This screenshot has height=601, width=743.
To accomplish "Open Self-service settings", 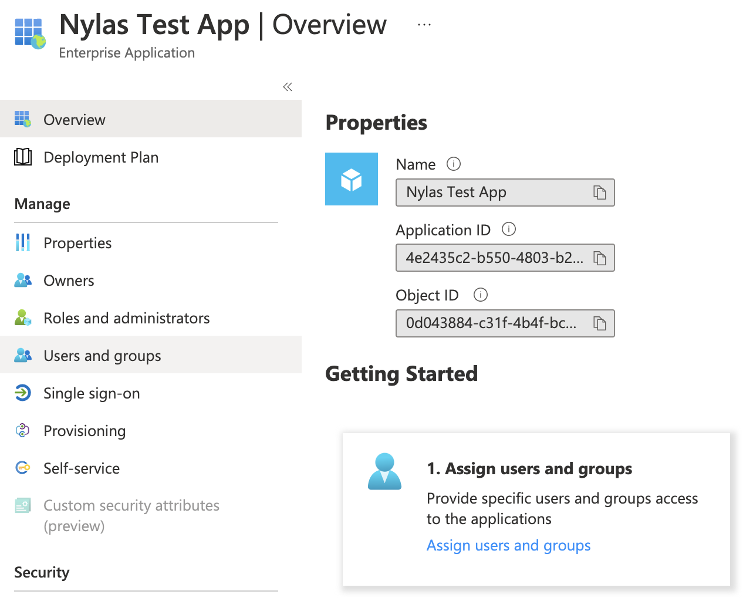I will 151,468.
